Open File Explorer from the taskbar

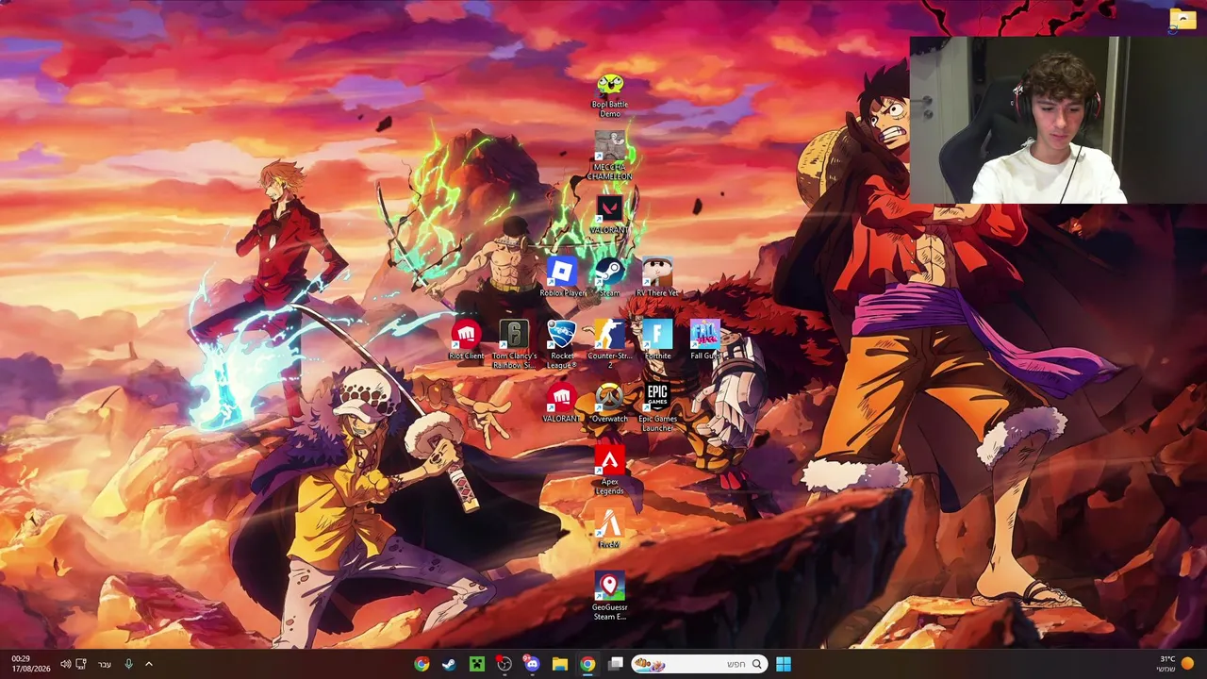click(560, 664)
